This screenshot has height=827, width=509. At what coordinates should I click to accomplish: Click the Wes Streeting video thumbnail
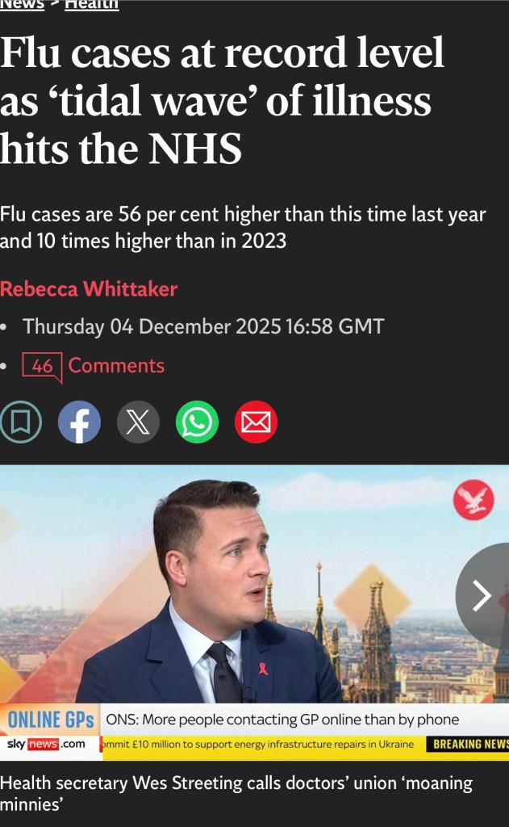(x=255, y=612)
